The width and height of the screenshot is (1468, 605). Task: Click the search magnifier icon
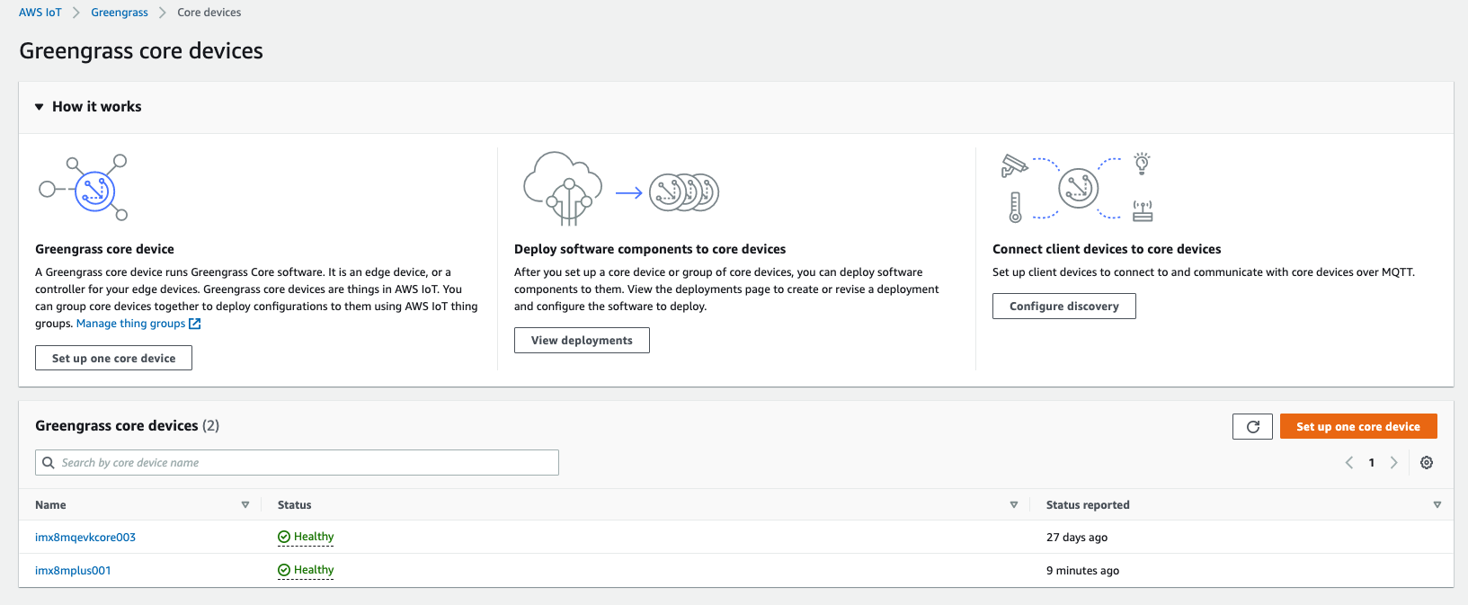49,463
